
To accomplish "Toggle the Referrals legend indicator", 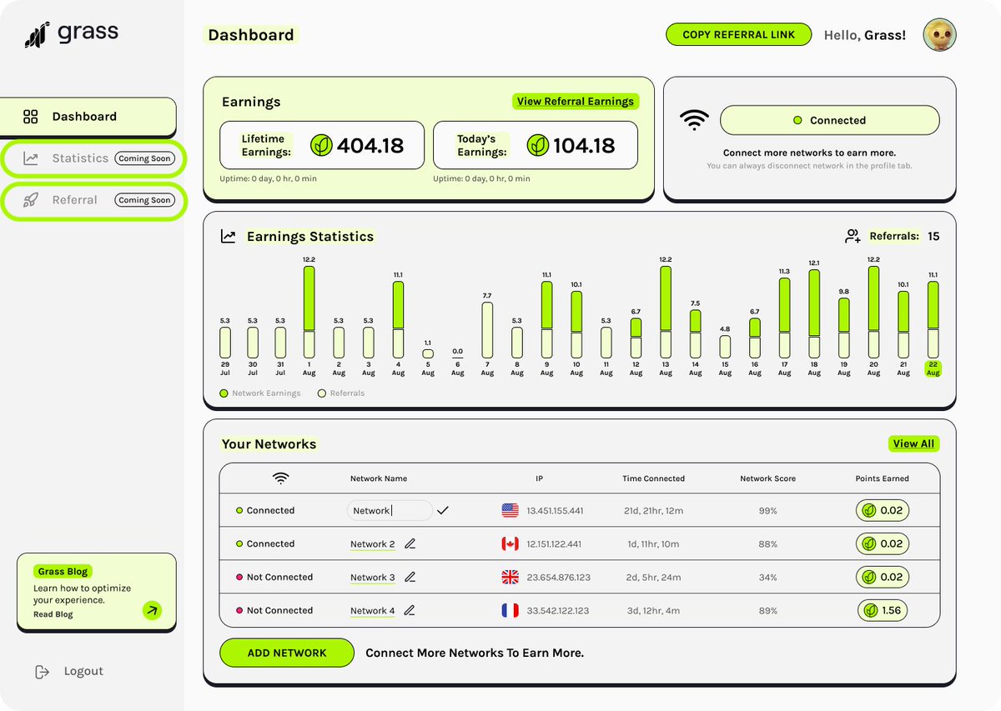I will tap(323, 393).
